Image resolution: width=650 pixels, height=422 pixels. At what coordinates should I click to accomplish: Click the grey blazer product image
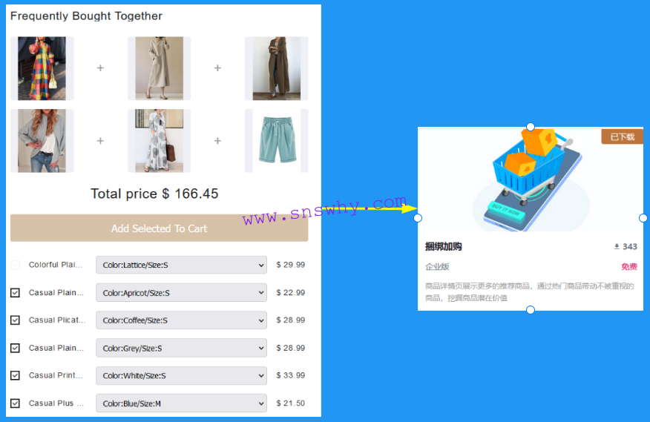pos(42,141)
